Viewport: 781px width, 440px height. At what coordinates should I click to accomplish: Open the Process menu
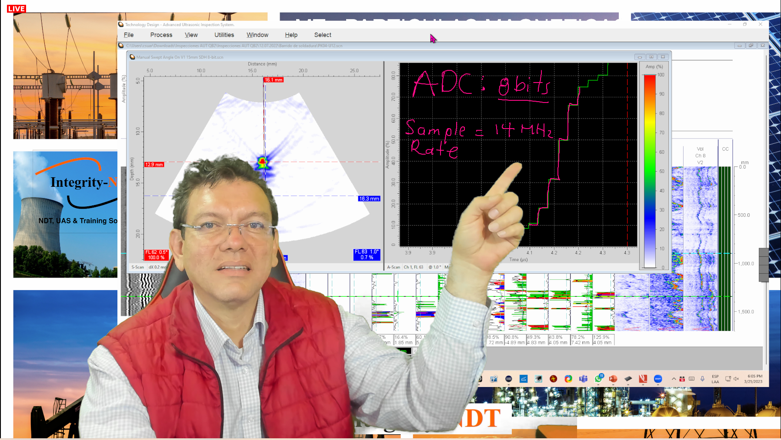161,35
